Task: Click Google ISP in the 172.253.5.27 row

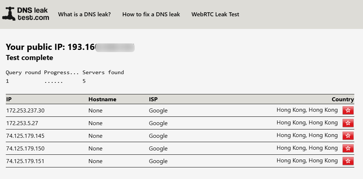Action: tap(158, 123)
